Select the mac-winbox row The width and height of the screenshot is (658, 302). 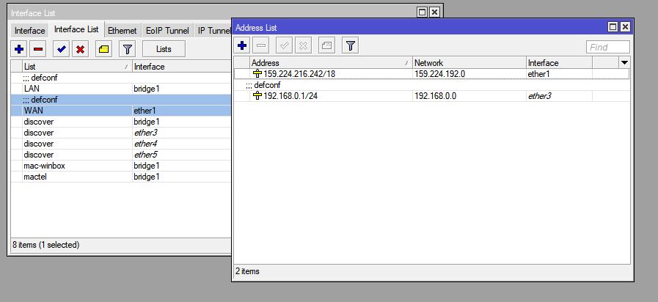coord(121,166)
